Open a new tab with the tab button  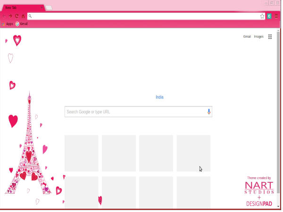(49, 8)
